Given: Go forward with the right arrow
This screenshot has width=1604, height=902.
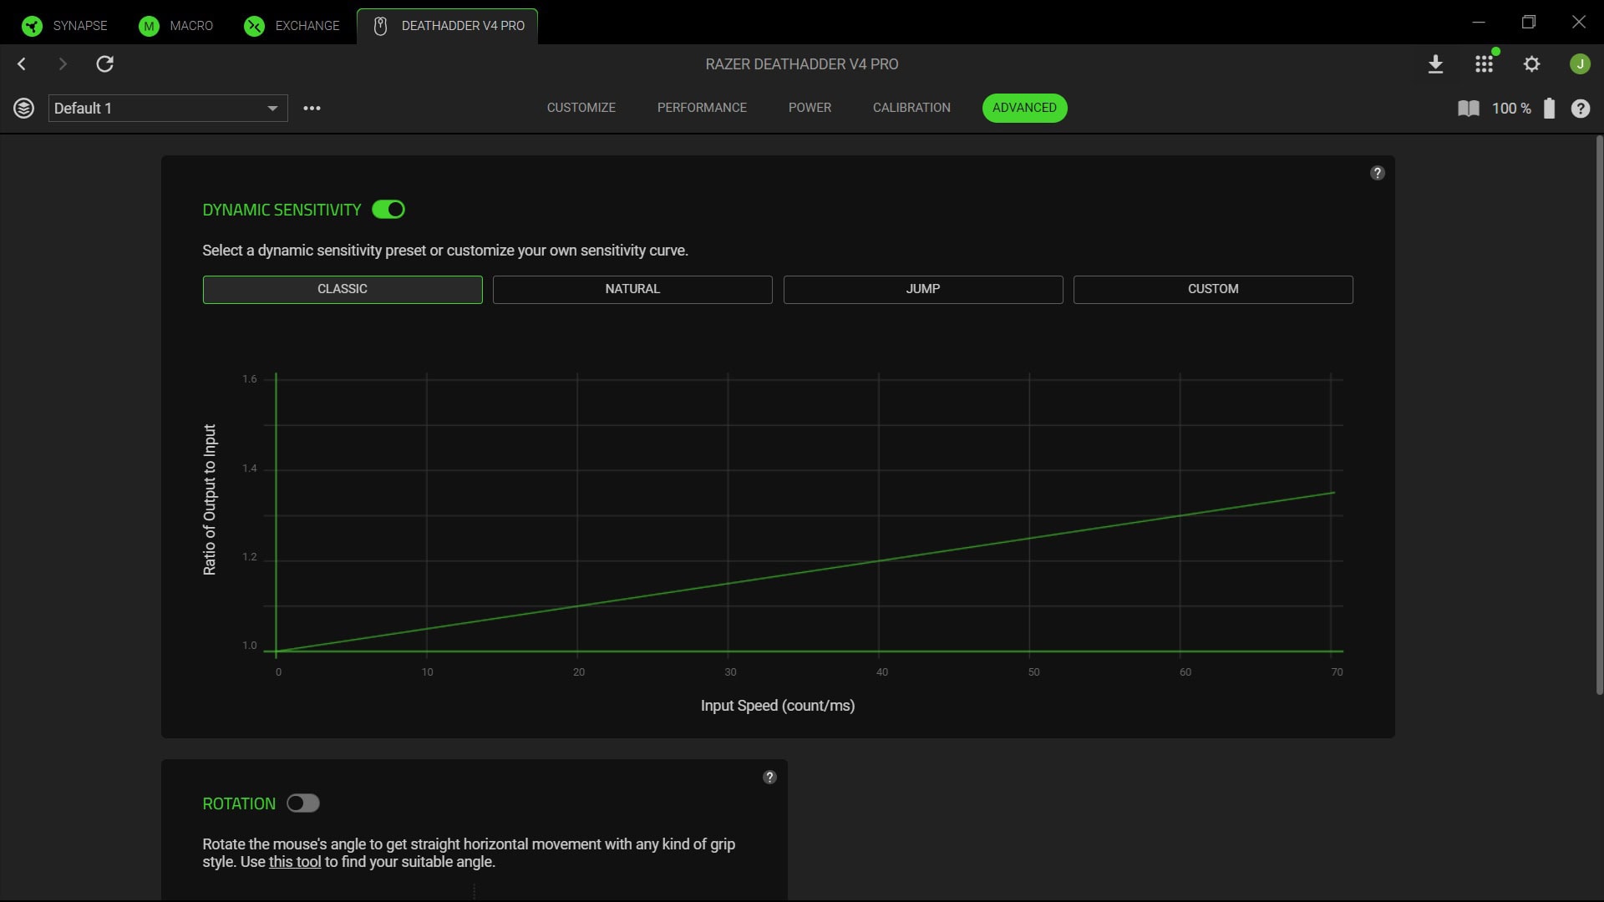Looking at the screenshot, I should (x=63, y=63).
